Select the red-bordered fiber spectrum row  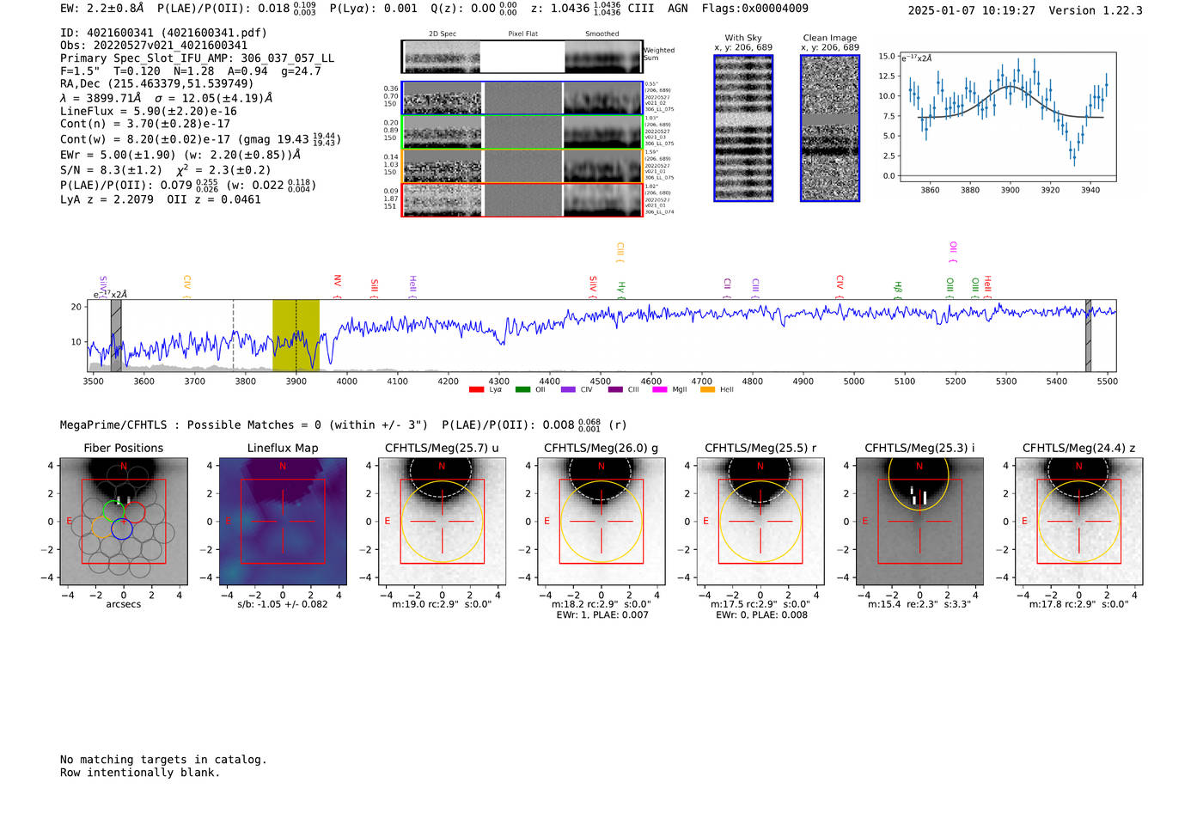click(x=522, y=199)
